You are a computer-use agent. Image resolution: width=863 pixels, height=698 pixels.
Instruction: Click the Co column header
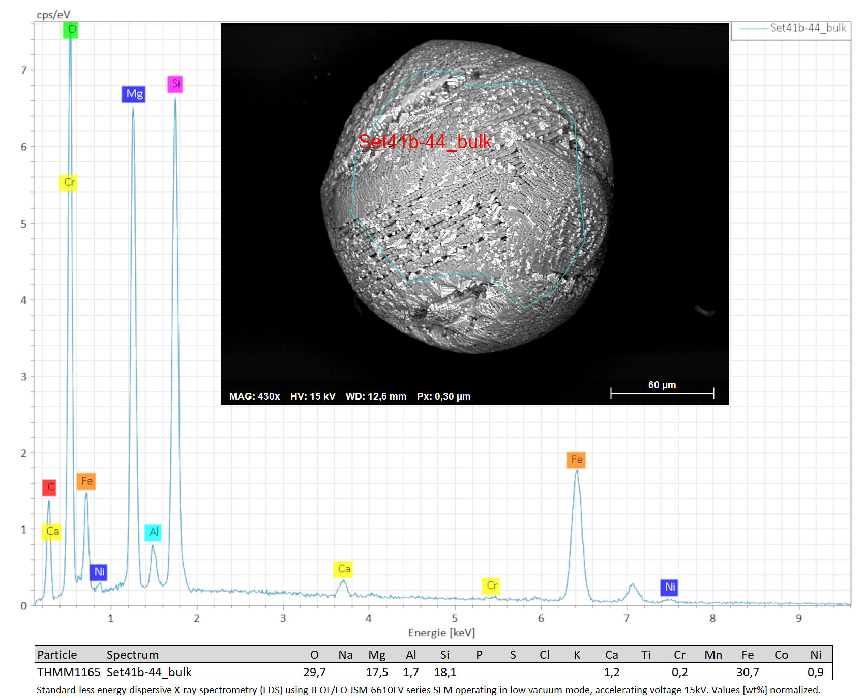coord(781,655)
